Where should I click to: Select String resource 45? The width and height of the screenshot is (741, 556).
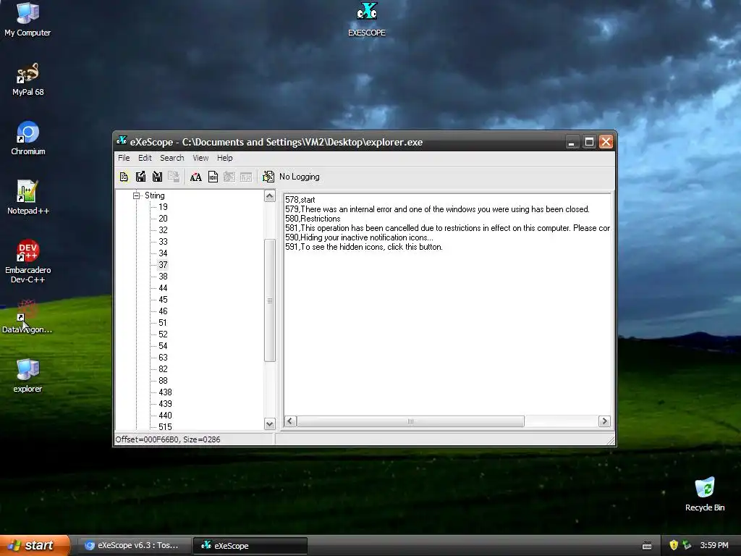click(x=163, y=300)
